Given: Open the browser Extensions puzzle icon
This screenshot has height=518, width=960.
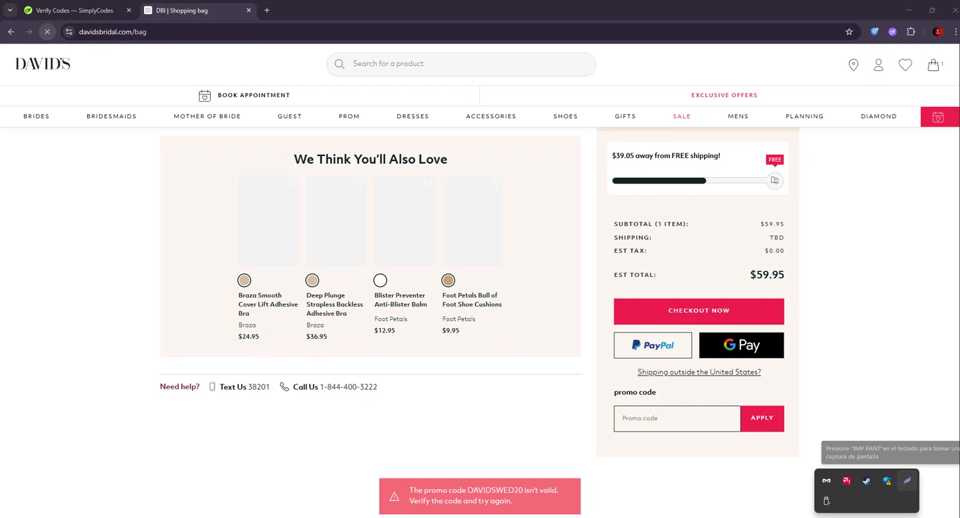Looking at the screenshot, I should click(x=911, y=31).
